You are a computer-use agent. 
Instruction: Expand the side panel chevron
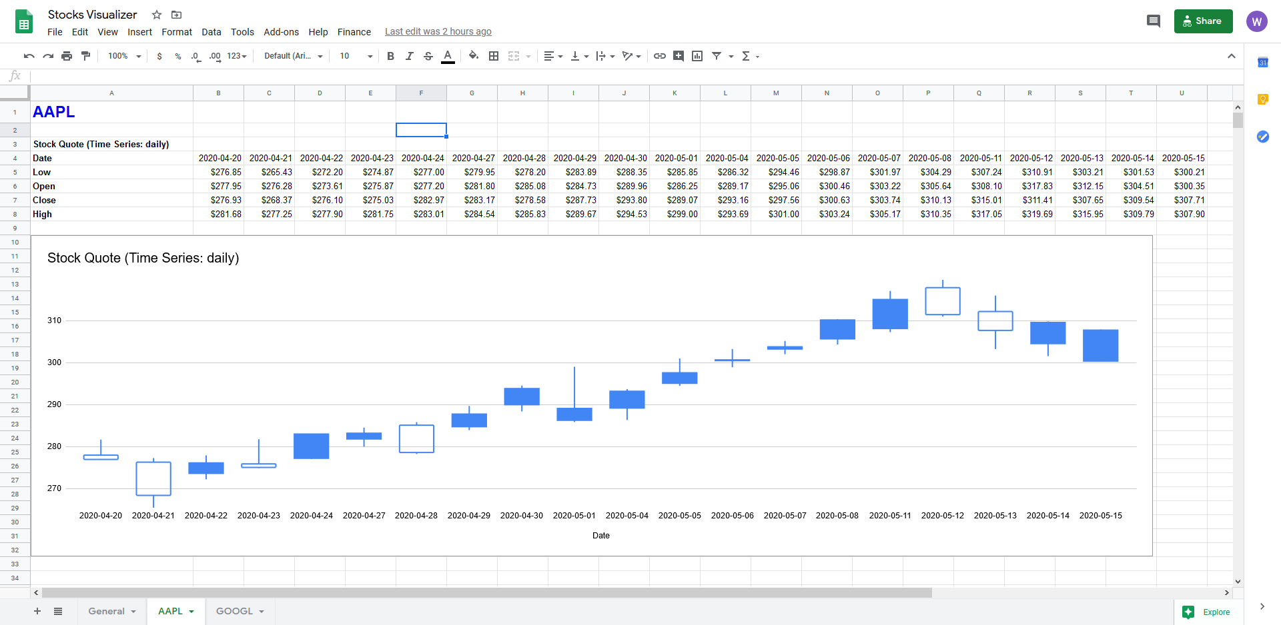[1262, 606]
